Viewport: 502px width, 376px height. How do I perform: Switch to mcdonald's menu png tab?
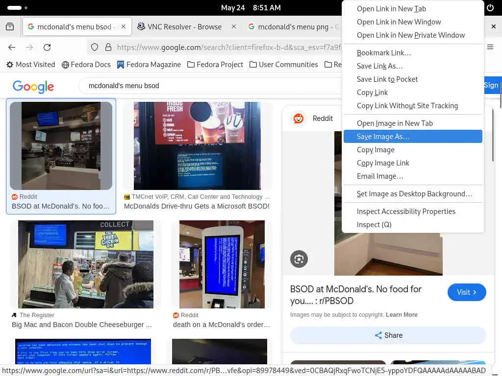(x=293, y=26)
